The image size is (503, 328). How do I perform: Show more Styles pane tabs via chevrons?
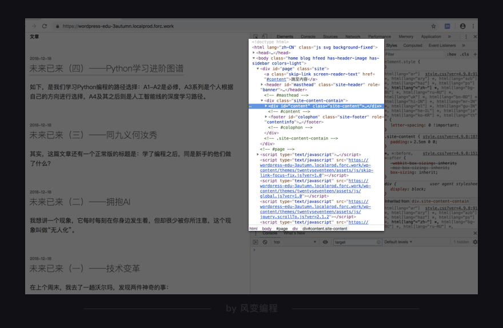click(464, 46)
